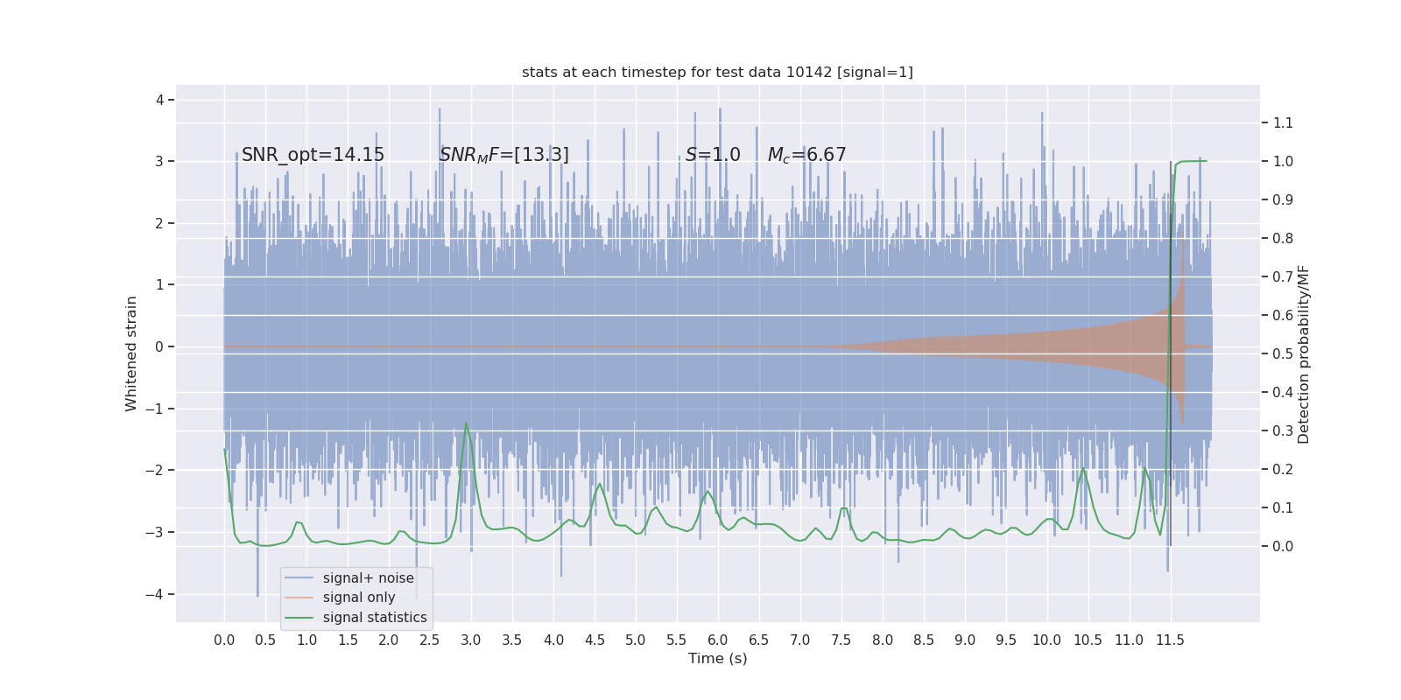Click the 6.0 tick on the time axis
Viewport: 1401px width, 700px height.
point(717,640)
